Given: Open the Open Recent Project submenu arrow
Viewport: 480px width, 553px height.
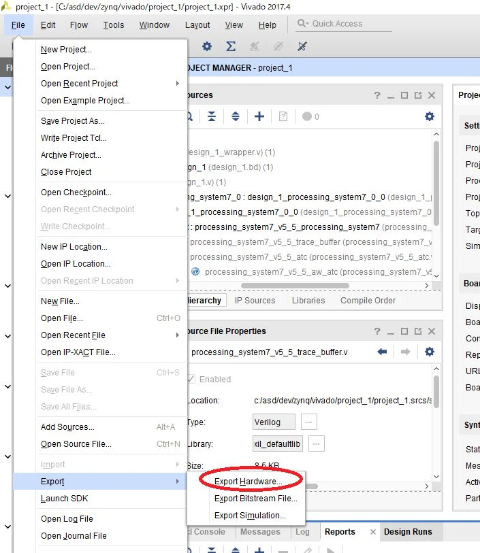Looking at the screenshot, I should point(178,83).
